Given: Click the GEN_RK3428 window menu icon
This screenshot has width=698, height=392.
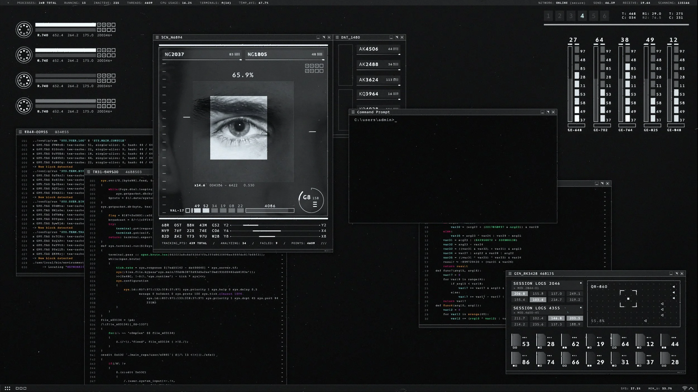Looking at the screenshot, I should [x=510, y=274].
